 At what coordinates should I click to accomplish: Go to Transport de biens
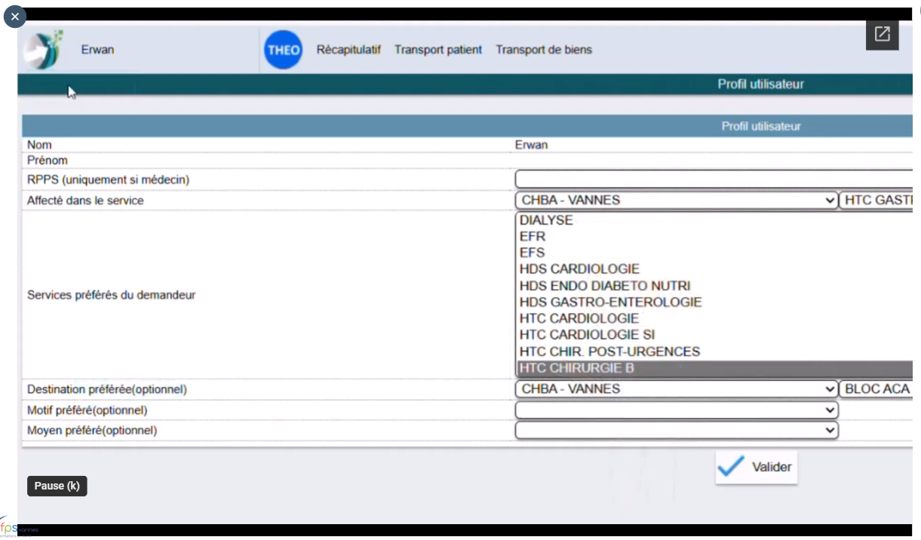[x=543, y=50]
